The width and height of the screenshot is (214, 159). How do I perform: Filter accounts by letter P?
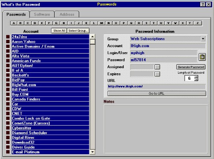[x=124, y=23]
